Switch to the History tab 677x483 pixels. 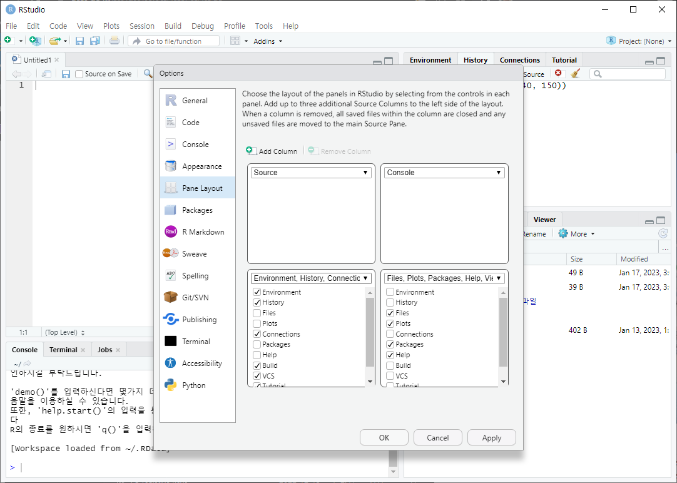tap(476, 60)
